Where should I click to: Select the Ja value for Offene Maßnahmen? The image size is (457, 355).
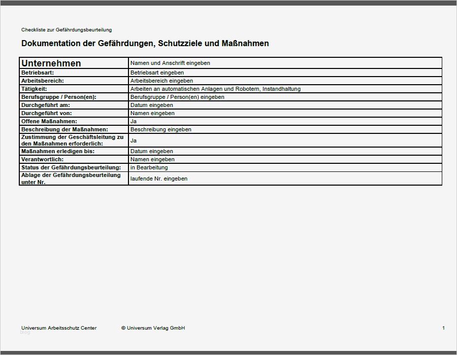coord(133,121)
